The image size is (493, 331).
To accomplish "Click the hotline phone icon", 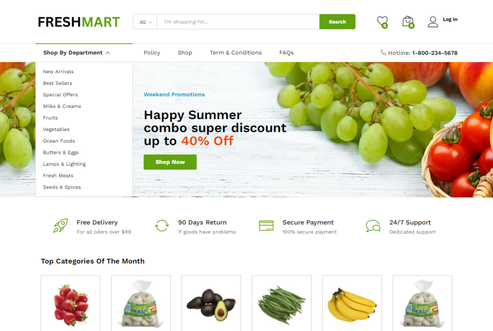I will tap(383, 53).
